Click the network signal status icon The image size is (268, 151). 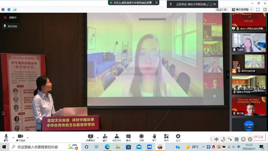14,10
